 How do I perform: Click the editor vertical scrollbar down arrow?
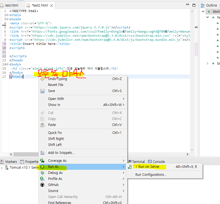(x=192, y=150)
